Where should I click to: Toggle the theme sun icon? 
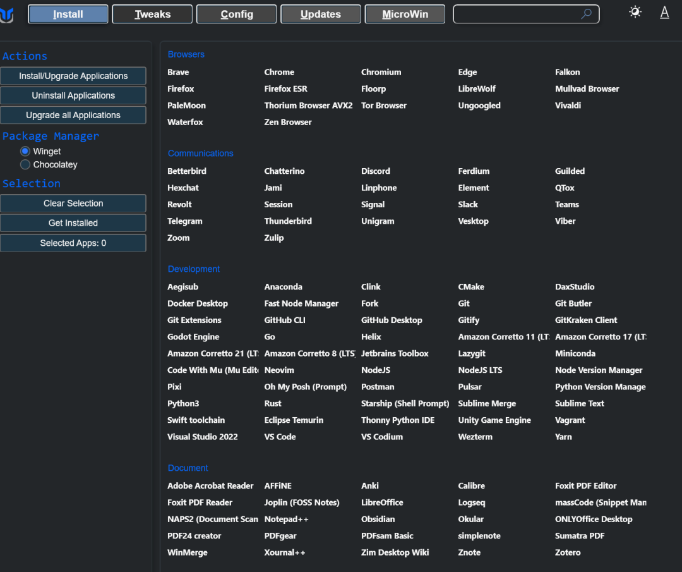635,12
